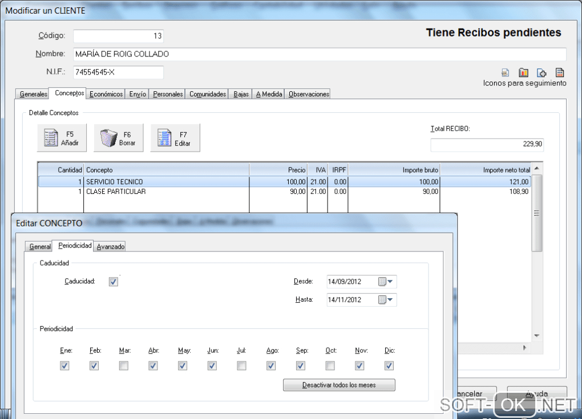
Task: Open calendar picker for Desde date
Action: [386, 282]
